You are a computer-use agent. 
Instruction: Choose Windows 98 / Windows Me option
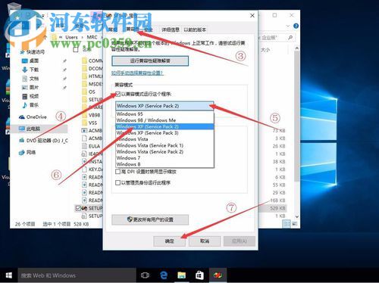(x=164, y=120)
